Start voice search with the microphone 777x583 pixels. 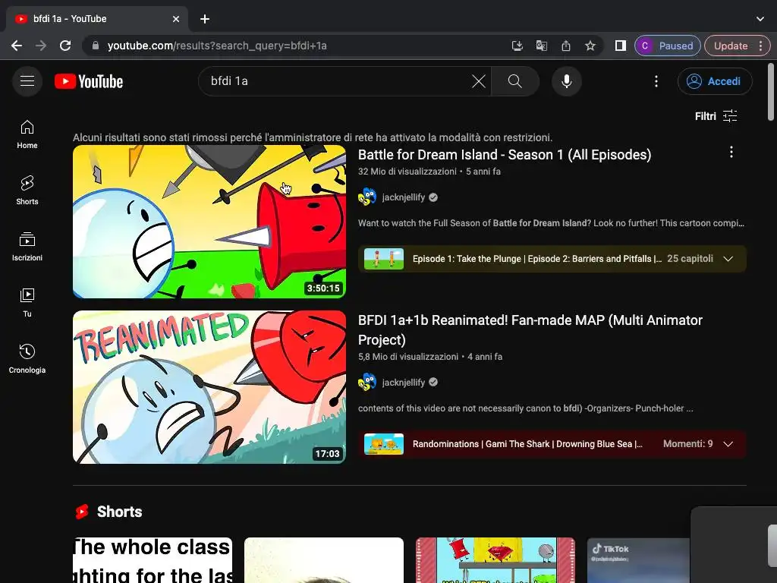pyautogui.click(x=566, y=81)
